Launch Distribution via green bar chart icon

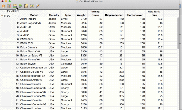(21, 6)
